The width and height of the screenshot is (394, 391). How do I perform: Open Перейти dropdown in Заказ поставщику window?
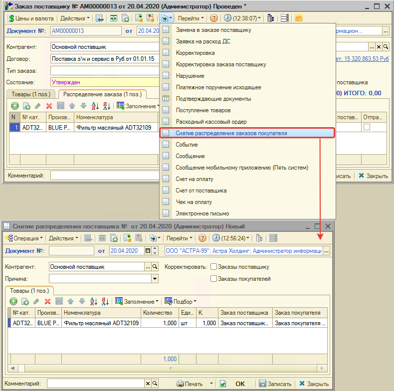[191, 18]
